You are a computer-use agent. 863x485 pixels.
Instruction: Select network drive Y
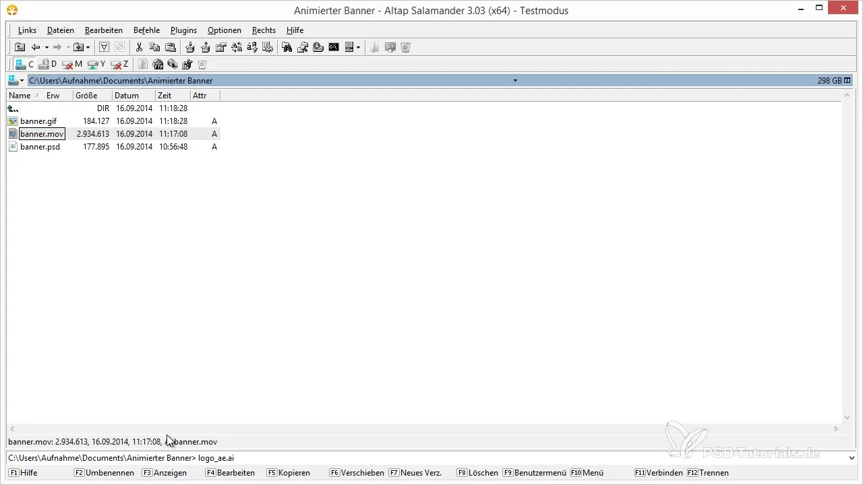pos(96,64)
